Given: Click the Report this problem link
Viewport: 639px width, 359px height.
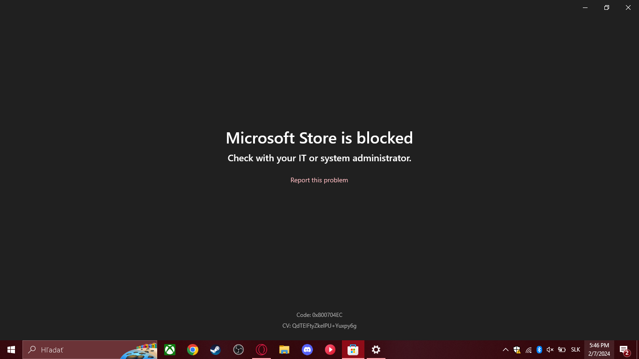Looking at the screenshot, I should pos(319,180).
